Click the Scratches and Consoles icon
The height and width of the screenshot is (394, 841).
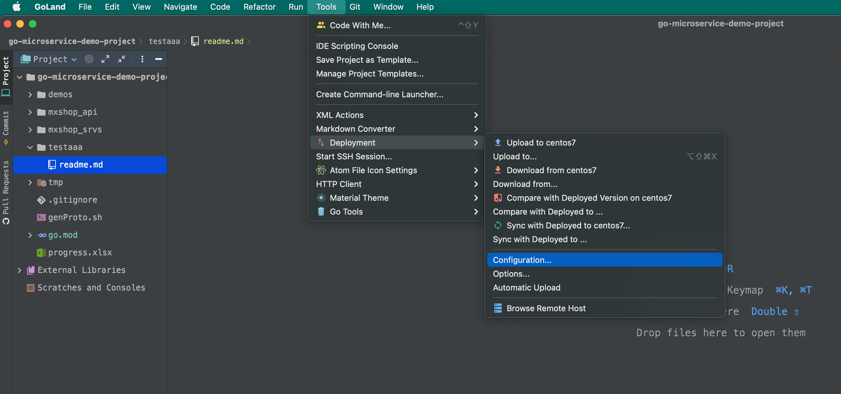pos(31,287)
